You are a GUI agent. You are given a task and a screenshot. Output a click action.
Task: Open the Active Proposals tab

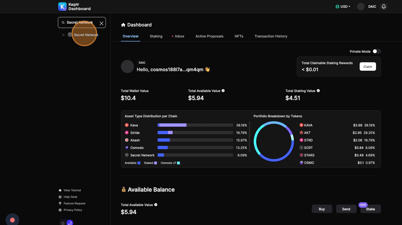pyautogui.click(x=209, y=36)
